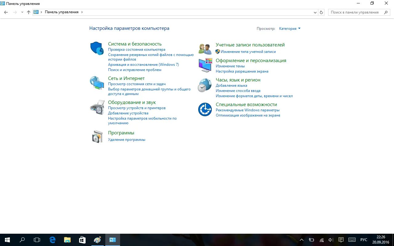Screen dimensions: 394x246
Task: Open Часы, язык и регион category
Action: (238, 80)
